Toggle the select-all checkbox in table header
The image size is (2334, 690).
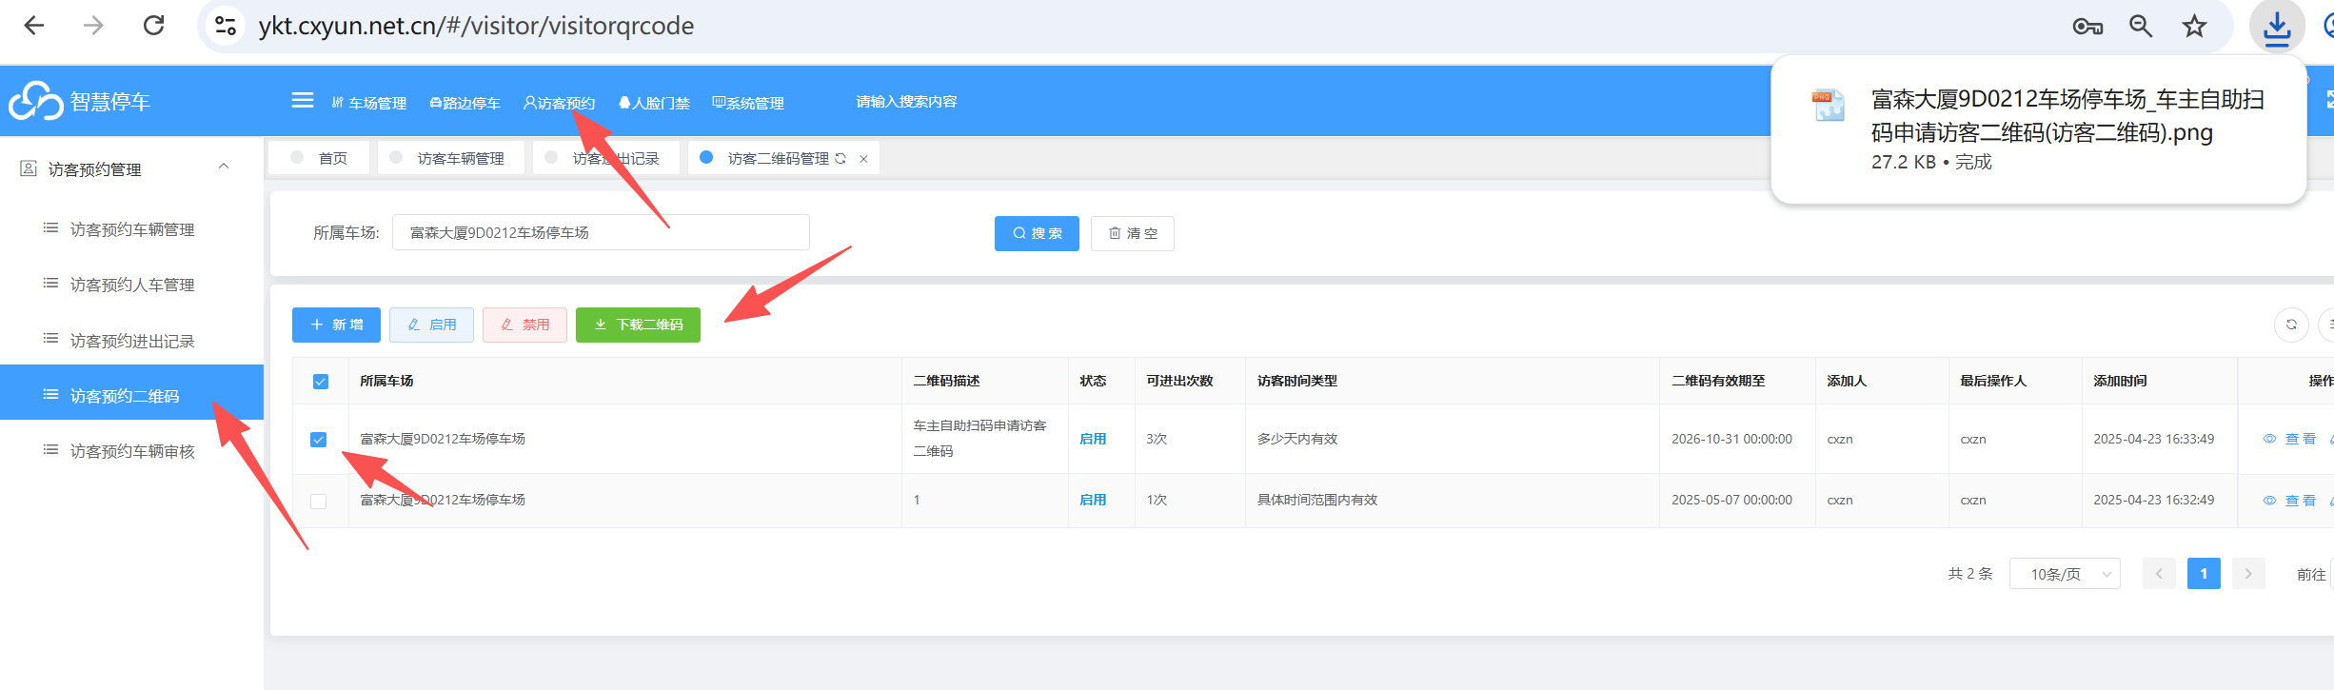click(x=321, y=382)
